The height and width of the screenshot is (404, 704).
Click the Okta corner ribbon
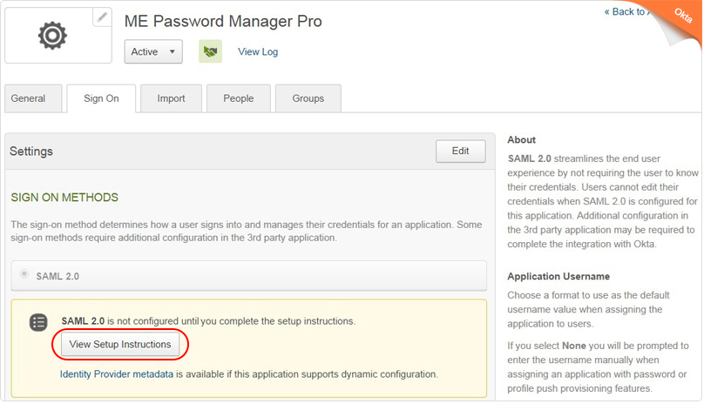[x=682, y=17]
